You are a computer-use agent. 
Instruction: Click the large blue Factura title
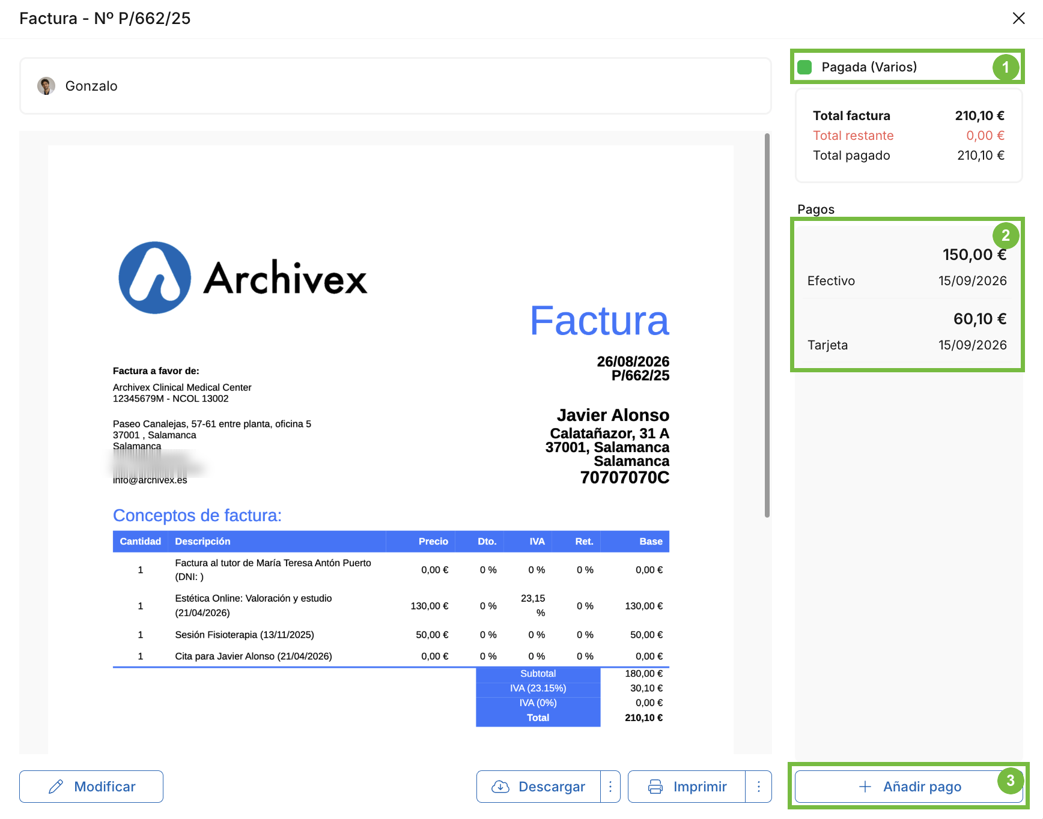point(600,321)
